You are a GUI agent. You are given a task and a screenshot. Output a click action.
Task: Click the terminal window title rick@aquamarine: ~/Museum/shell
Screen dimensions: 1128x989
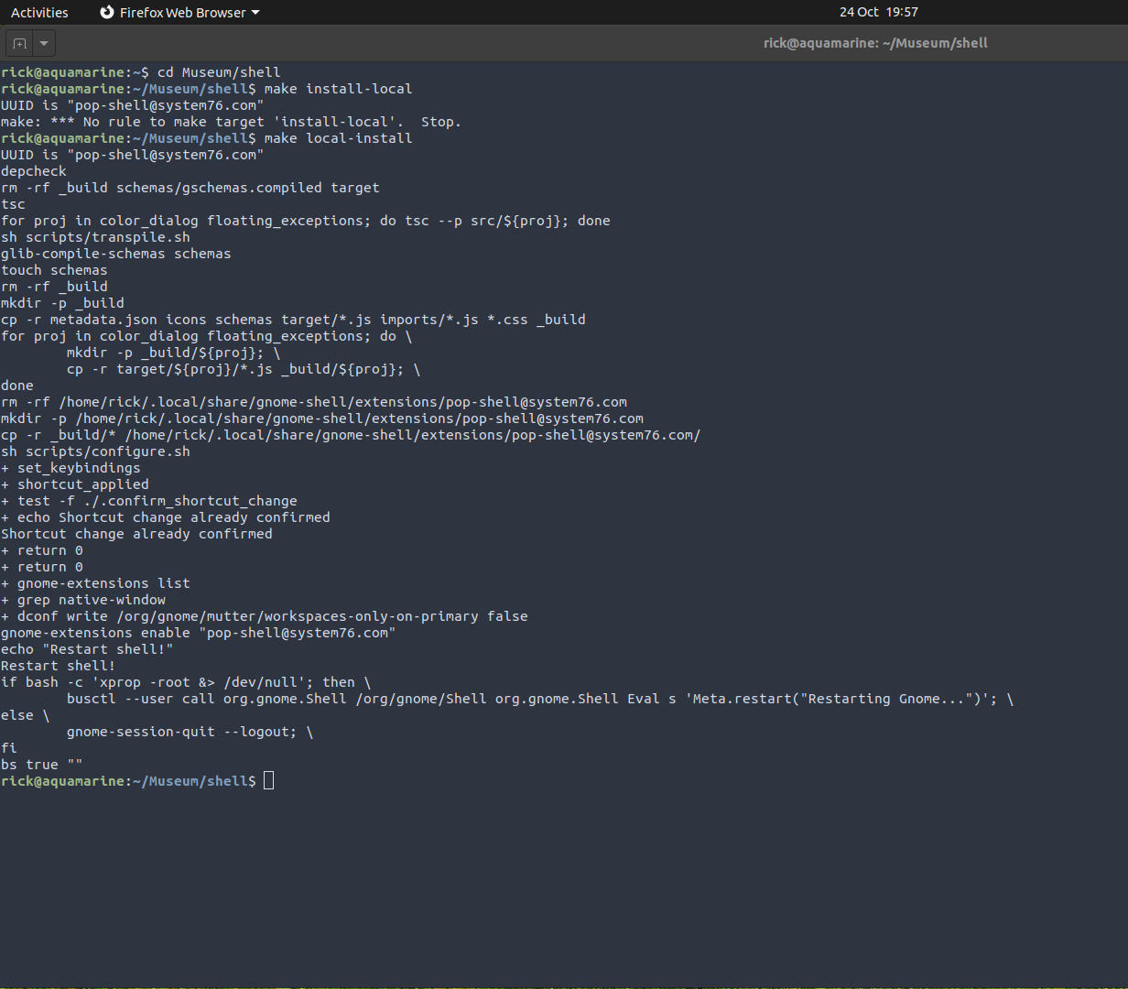click(x=875, y=42)
